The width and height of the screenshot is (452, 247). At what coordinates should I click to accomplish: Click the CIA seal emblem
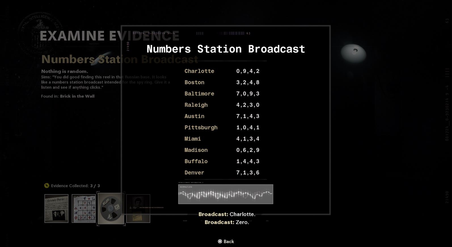[x=37, y=34]
